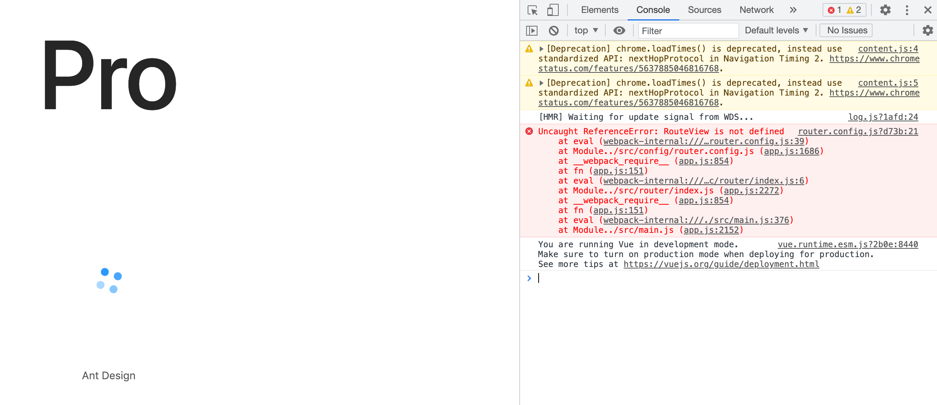Open the app.js:1686 stack trace link

point(791,151)
